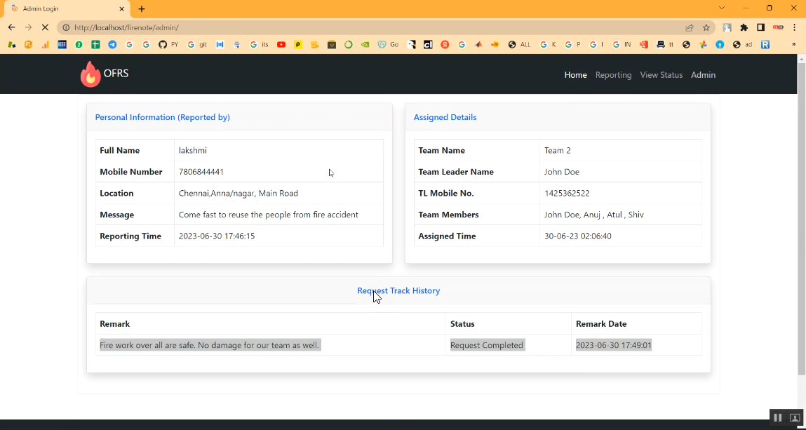The width and height of the screenshot is (806, 430).
Task: Open Chrome three-dot menu
Action: point(795,27)
